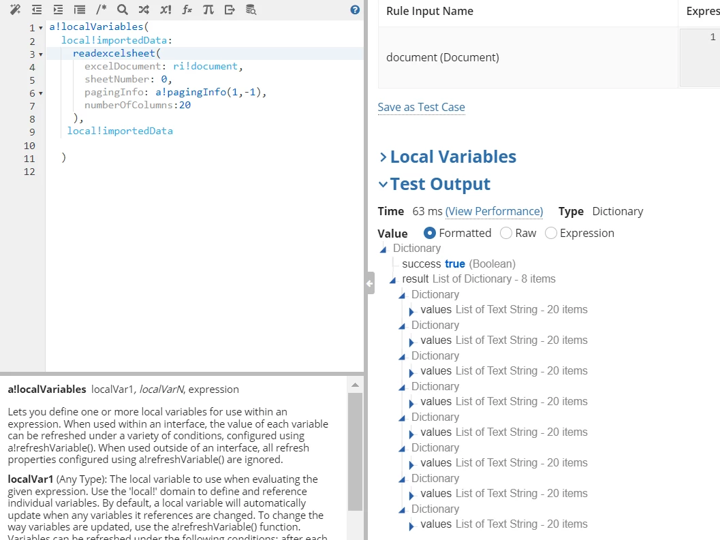
Task: Click the x! variable icon
Action: (166, 10)
